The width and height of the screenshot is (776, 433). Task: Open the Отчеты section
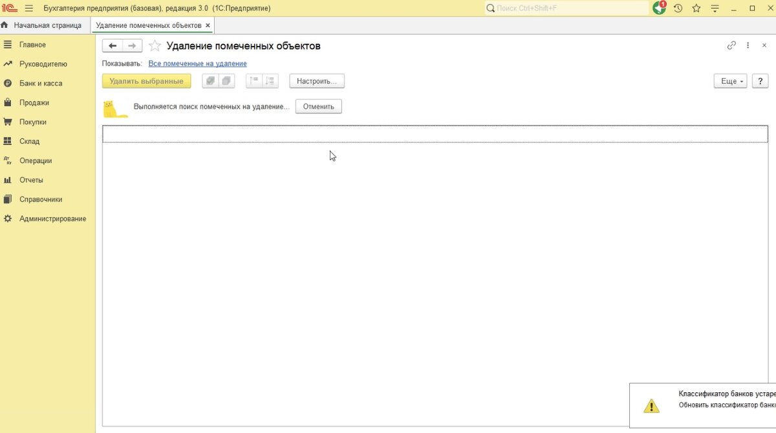(x=32, y=180)
